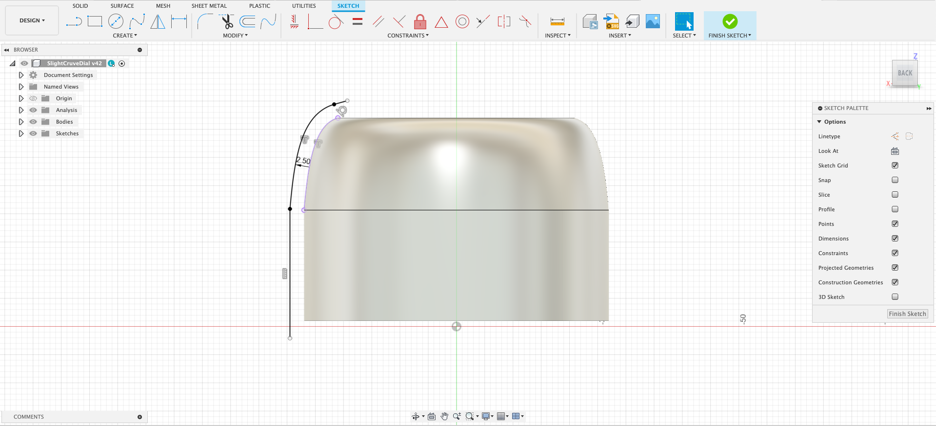Screen dimensions: 936x426
Task: Click the BACK face of ViewCube
Action: pos(905,73)
